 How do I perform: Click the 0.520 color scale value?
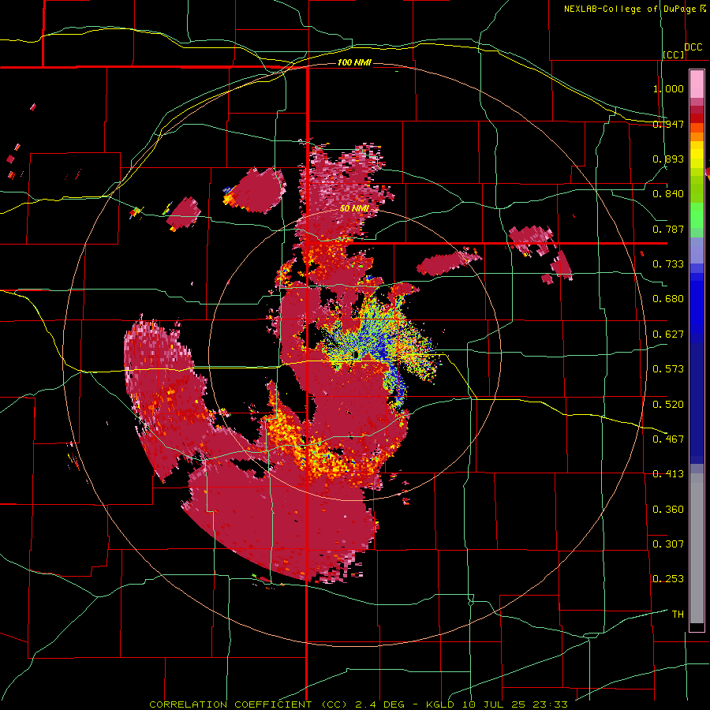click(x=668, y=405)
